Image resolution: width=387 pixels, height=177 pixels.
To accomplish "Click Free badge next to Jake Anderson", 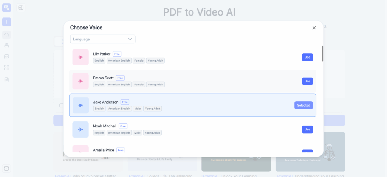I will click(125, 102).
